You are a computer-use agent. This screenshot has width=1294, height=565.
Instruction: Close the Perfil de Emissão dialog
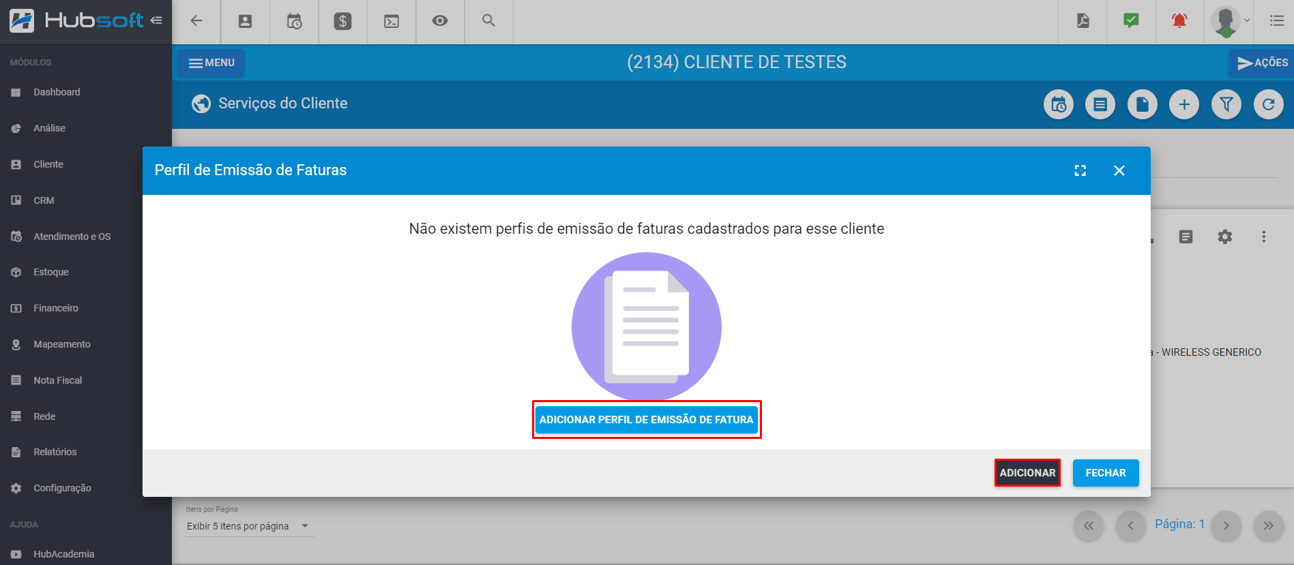coord(1119,170)
